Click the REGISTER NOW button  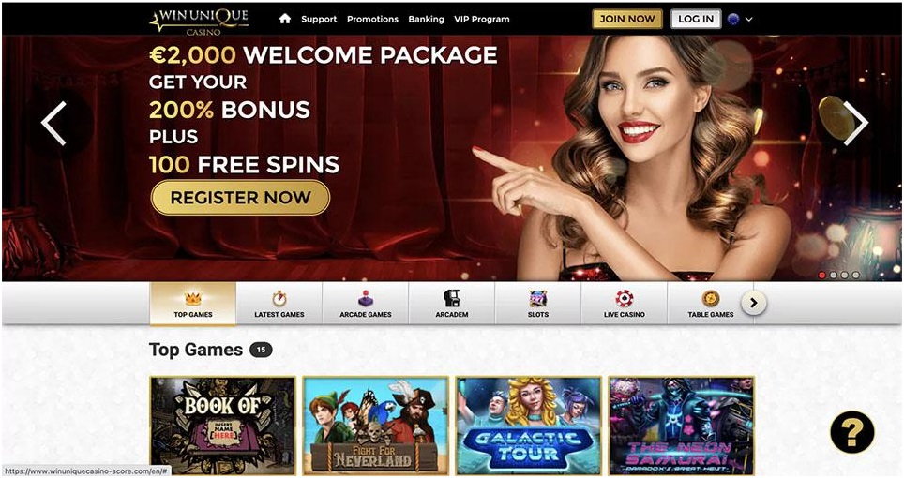click(240, 198)
